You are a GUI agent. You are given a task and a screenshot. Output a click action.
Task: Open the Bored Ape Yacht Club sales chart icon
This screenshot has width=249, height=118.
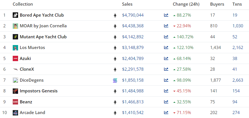tap(166, 15)
